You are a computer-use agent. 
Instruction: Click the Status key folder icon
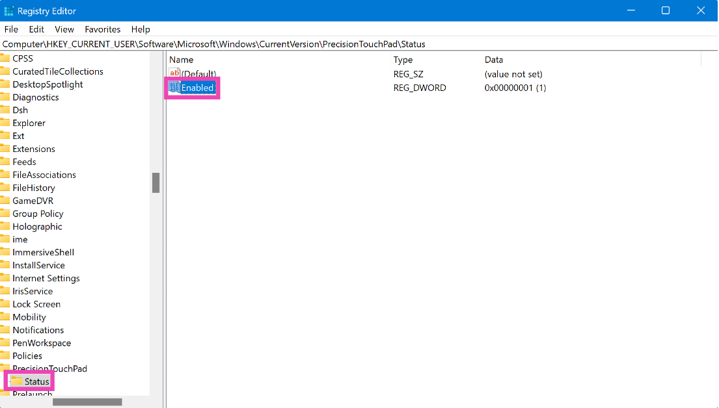(x=18, y=381)
